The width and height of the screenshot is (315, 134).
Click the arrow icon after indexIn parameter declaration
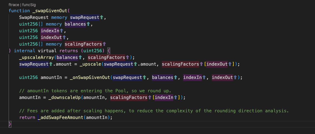click(61, 31)
